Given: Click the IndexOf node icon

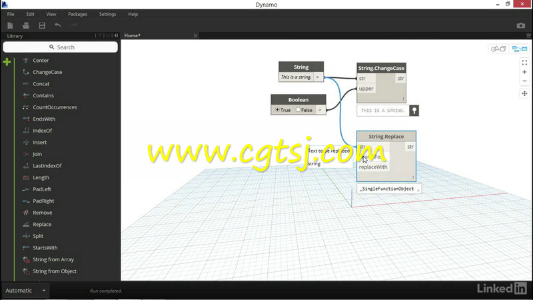Looking at the screenshot, I should click(26, 131).
